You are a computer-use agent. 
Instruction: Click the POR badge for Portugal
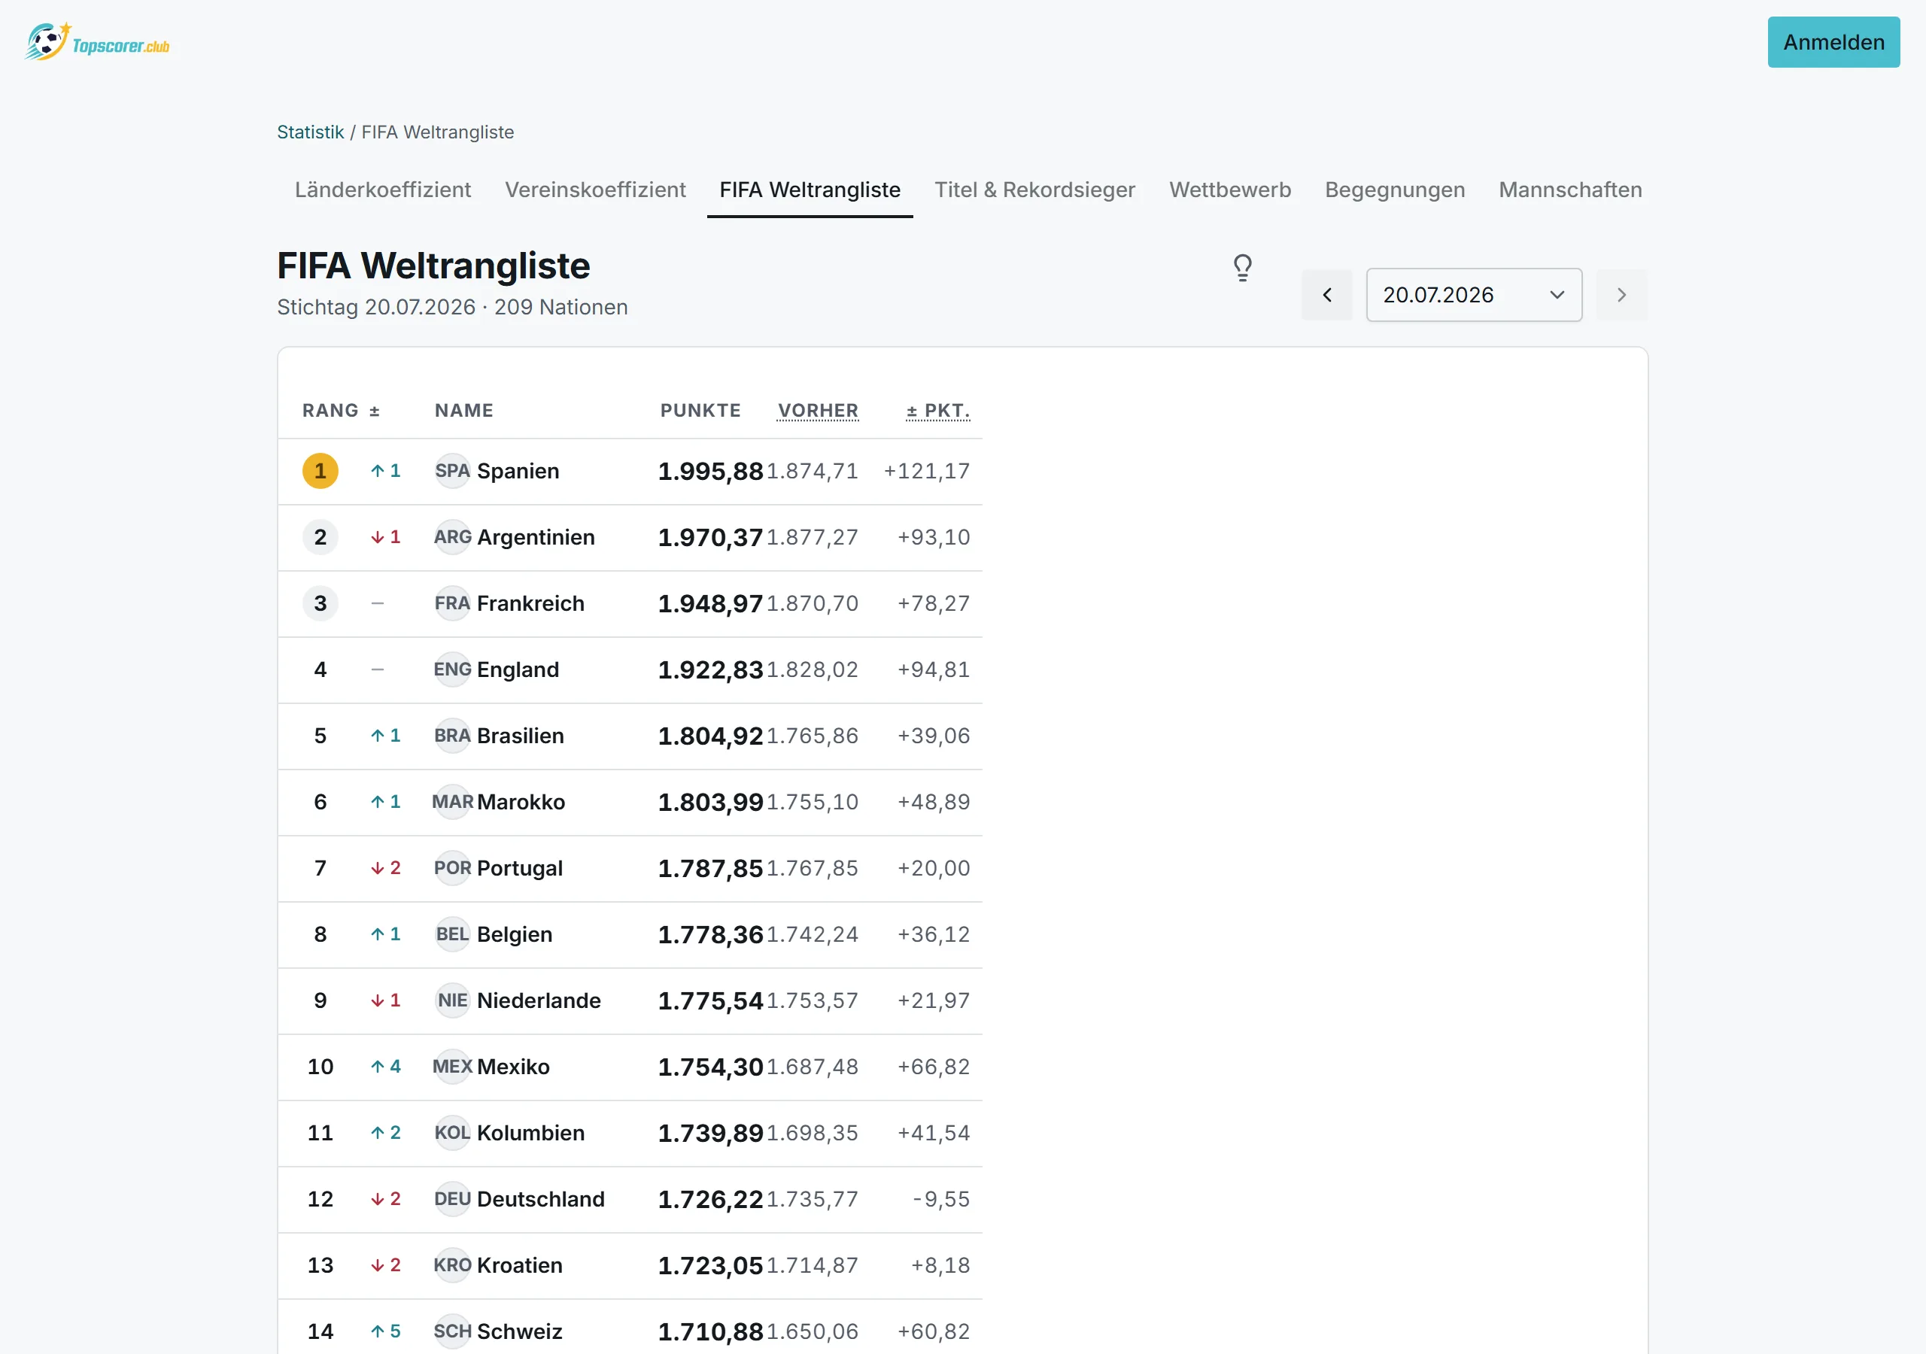pos(452,868)
